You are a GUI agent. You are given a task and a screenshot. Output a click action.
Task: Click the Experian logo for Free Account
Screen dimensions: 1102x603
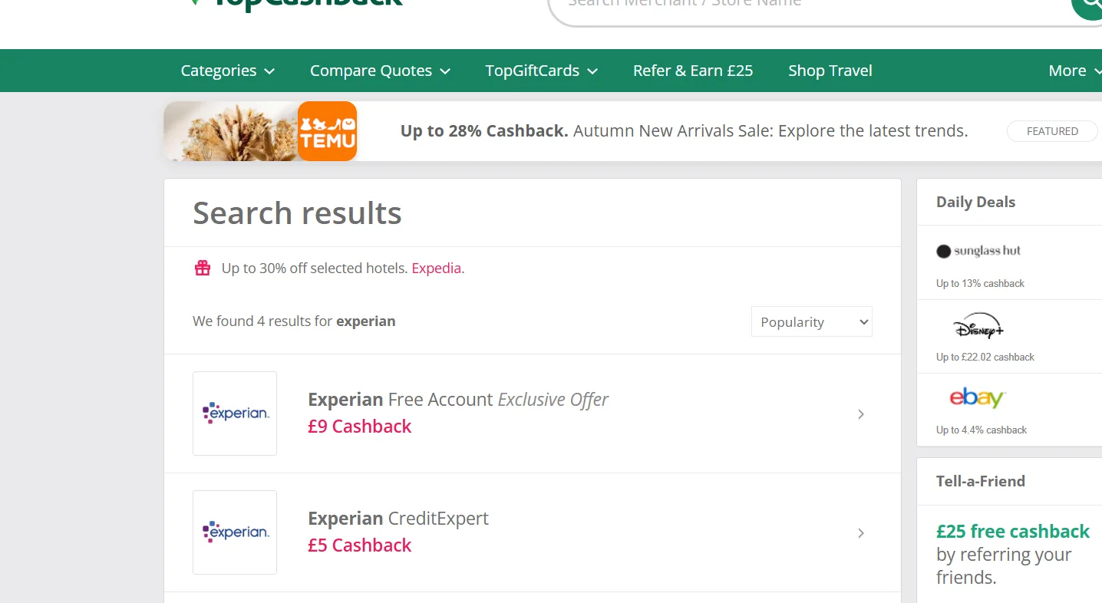click(x=235, y=414)
